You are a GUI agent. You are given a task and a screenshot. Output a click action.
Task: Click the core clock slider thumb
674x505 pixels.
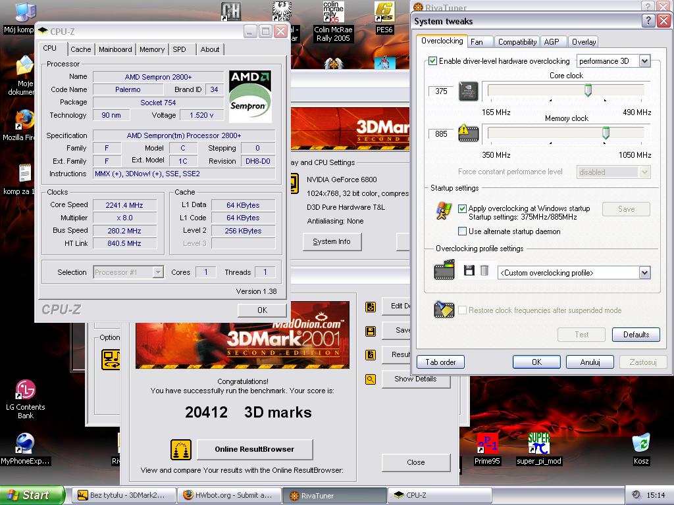[x=588, y=90]
